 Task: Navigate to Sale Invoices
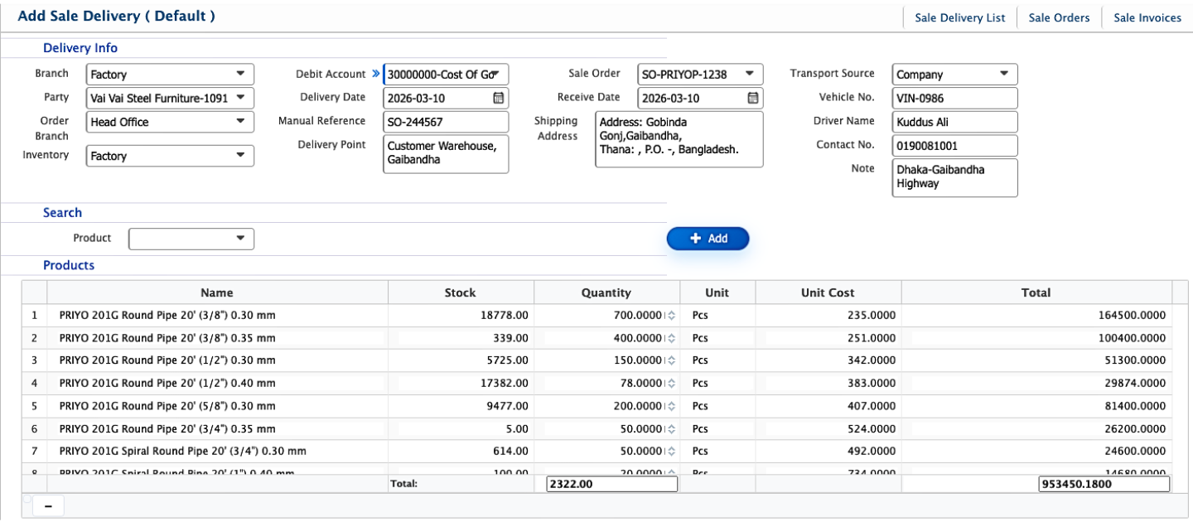point(1147,17)
